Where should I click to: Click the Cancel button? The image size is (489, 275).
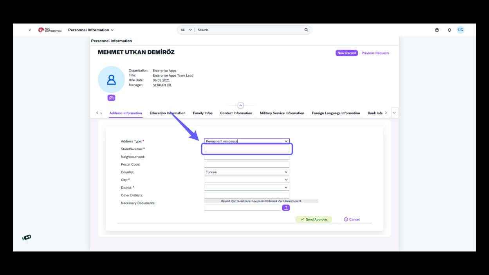[352, 219]
